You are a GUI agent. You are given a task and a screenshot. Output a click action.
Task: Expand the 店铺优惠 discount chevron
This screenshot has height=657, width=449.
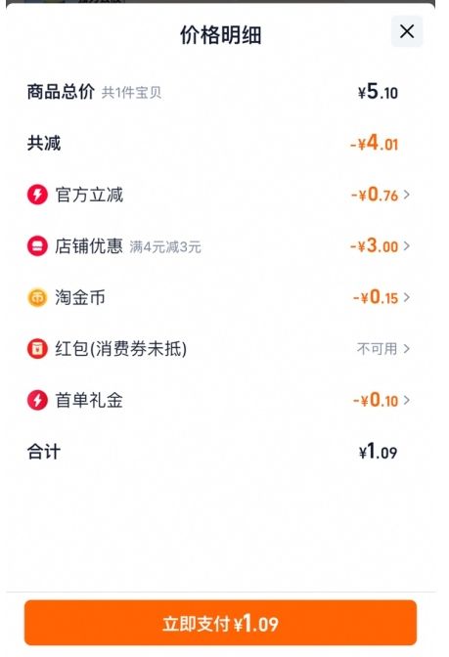(x=406, y=246)
